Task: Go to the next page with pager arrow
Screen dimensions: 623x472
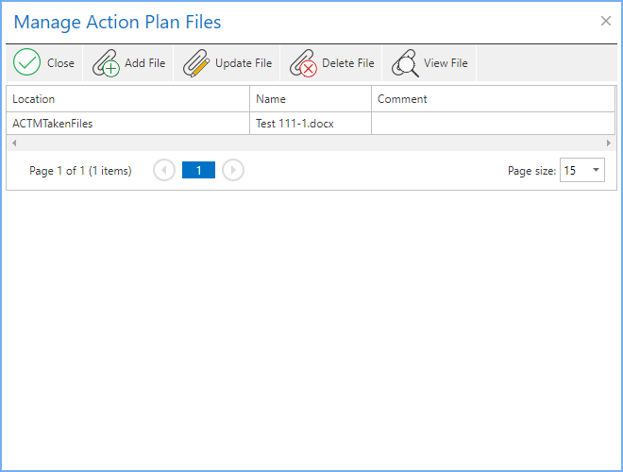Action: (233, 170)
